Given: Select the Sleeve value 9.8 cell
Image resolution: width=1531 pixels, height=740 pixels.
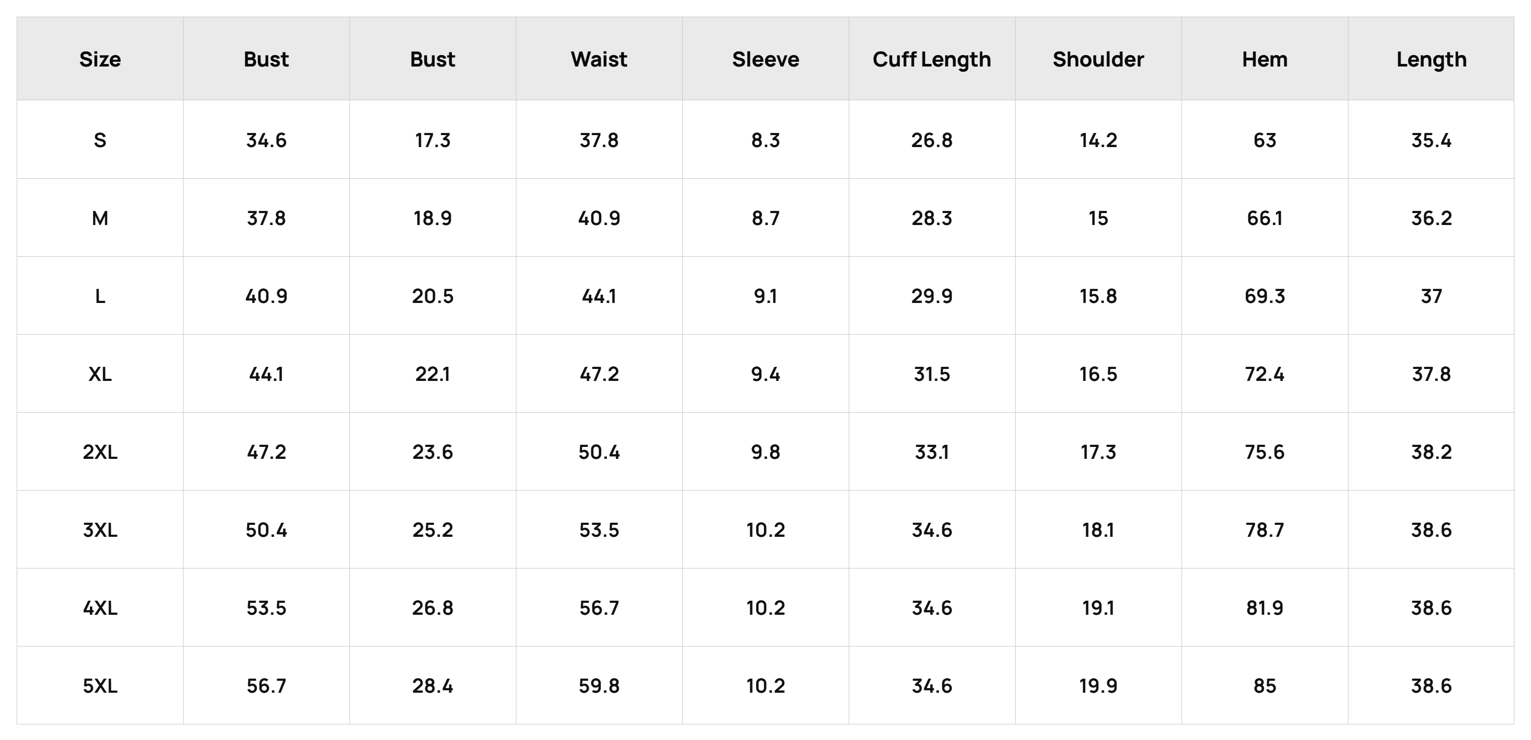Looking at the screenshot, I should point(765,452).
